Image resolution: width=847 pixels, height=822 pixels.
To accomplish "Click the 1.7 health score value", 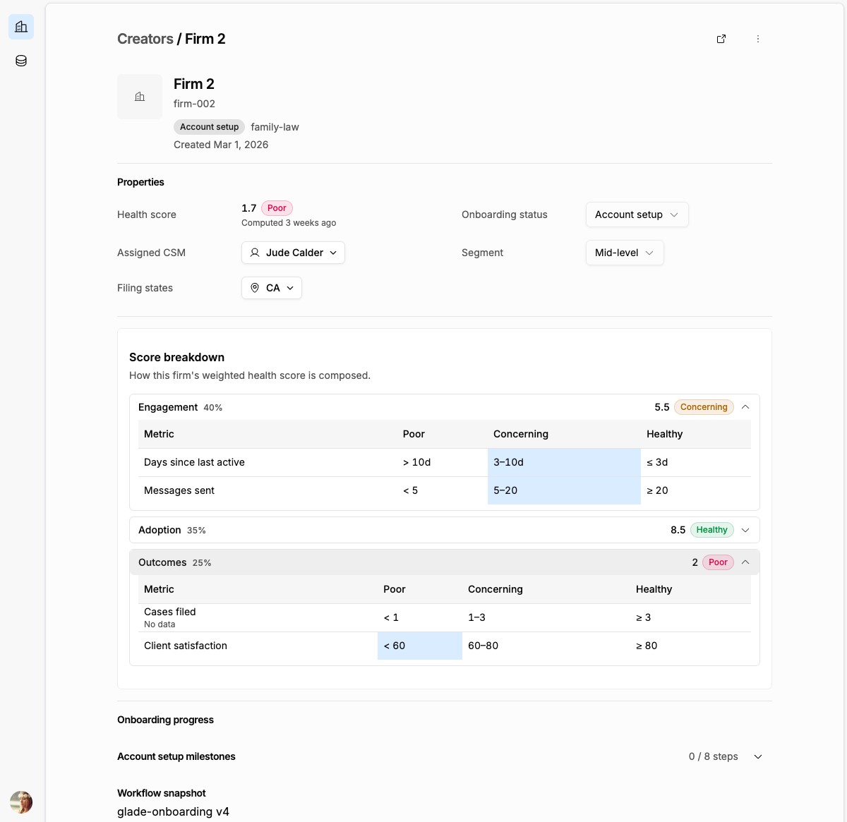I will (x=248, y=208).
